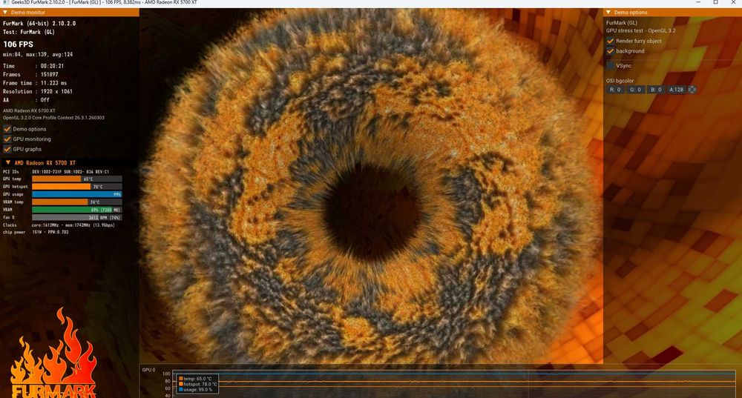Click the GPU hotspot 78°C bar
Screen dimensions: 742x398
tap(76, 187)
